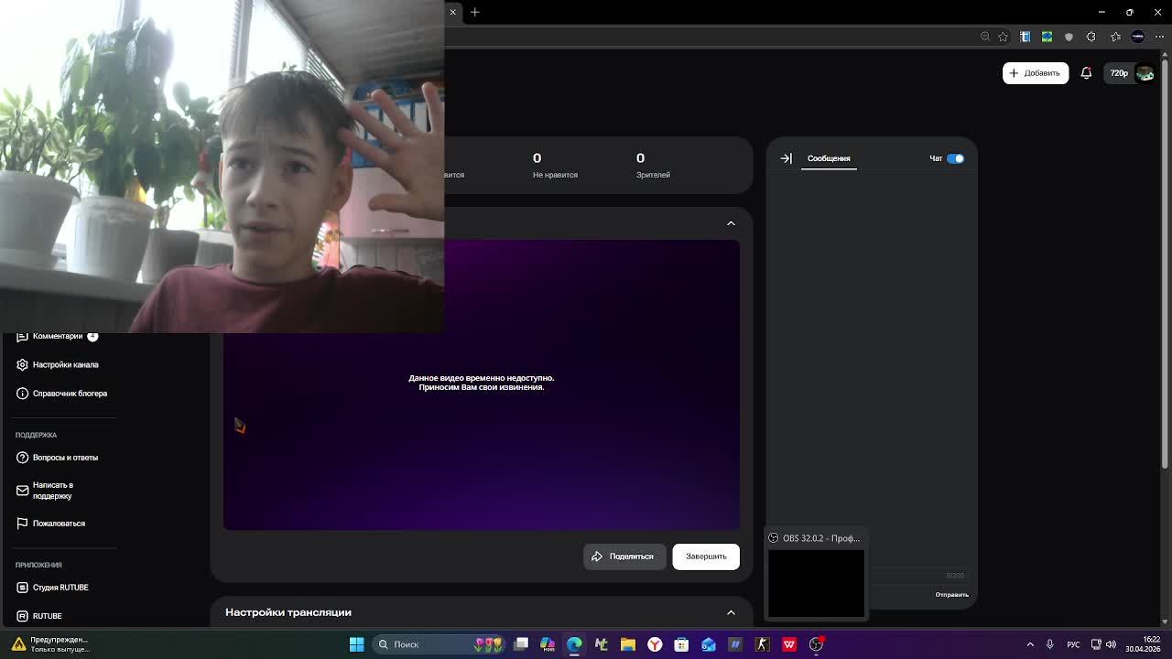
Task: Open Yandex Browser from the taskbar
Action: (655, 644)
